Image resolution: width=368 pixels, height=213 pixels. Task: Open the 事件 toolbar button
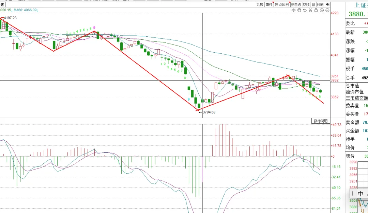click(269, 4)
